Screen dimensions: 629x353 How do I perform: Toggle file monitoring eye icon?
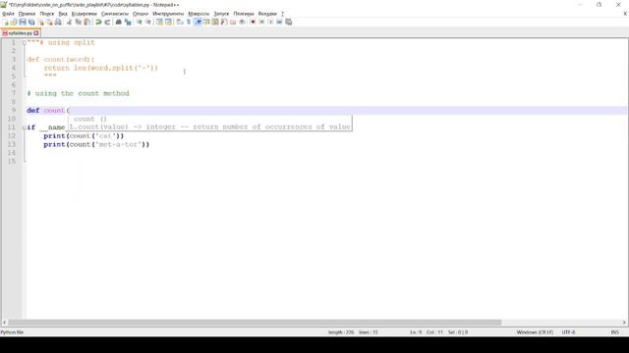pos(242,22)
